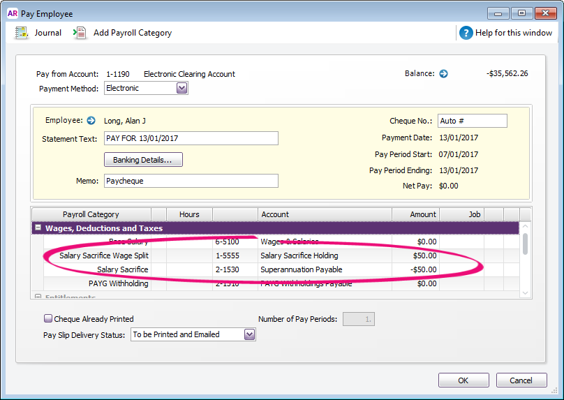Open Help for this window
564x400 pixels.
click(x=466, y=33)
